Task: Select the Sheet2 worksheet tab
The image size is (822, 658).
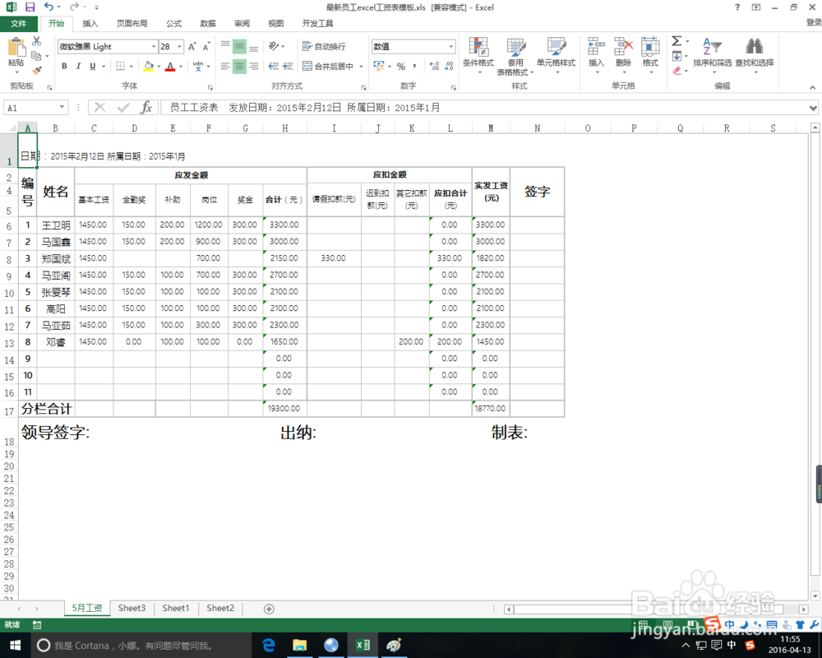Action: pyautogui.click(x=220, y=608)
